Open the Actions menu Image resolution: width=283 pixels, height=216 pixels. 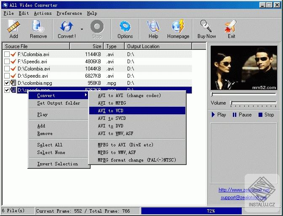tap(43, 13)
